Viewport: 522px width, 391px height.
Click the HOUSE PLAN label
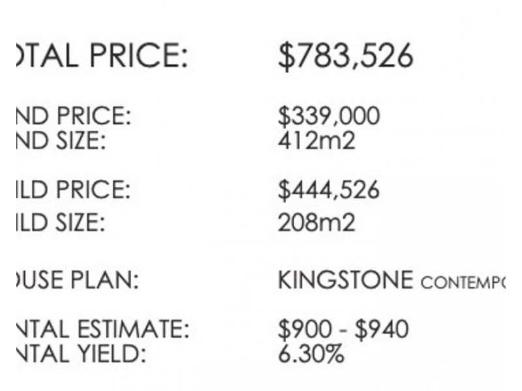click(x=77, y=281)
